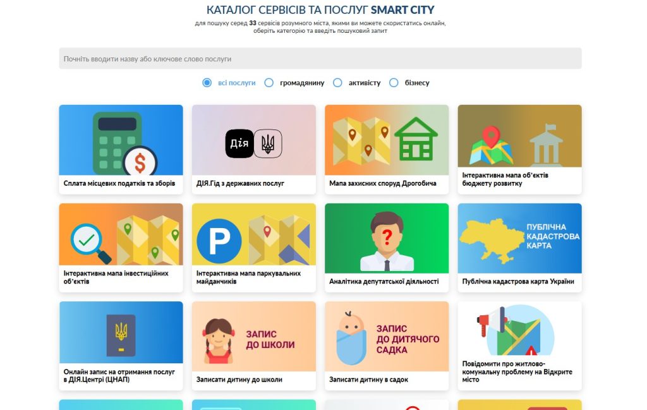
Task: Choose the 'активісту' radio option
Action: click(x=337, y=83)
